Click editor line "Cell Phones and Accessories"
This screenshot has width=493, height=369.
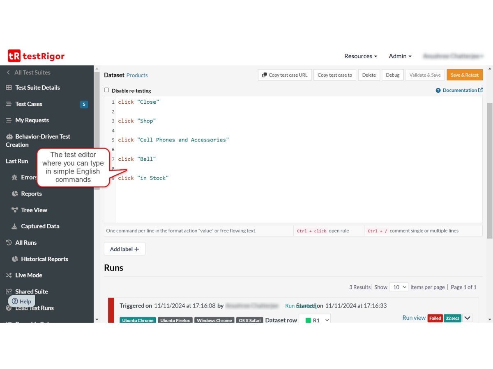tap(173, 140)
